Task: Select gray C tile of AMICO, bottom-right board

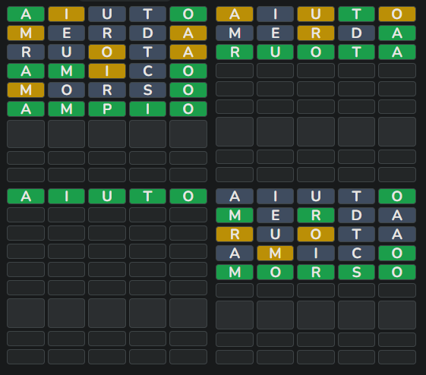Action: 356,253
